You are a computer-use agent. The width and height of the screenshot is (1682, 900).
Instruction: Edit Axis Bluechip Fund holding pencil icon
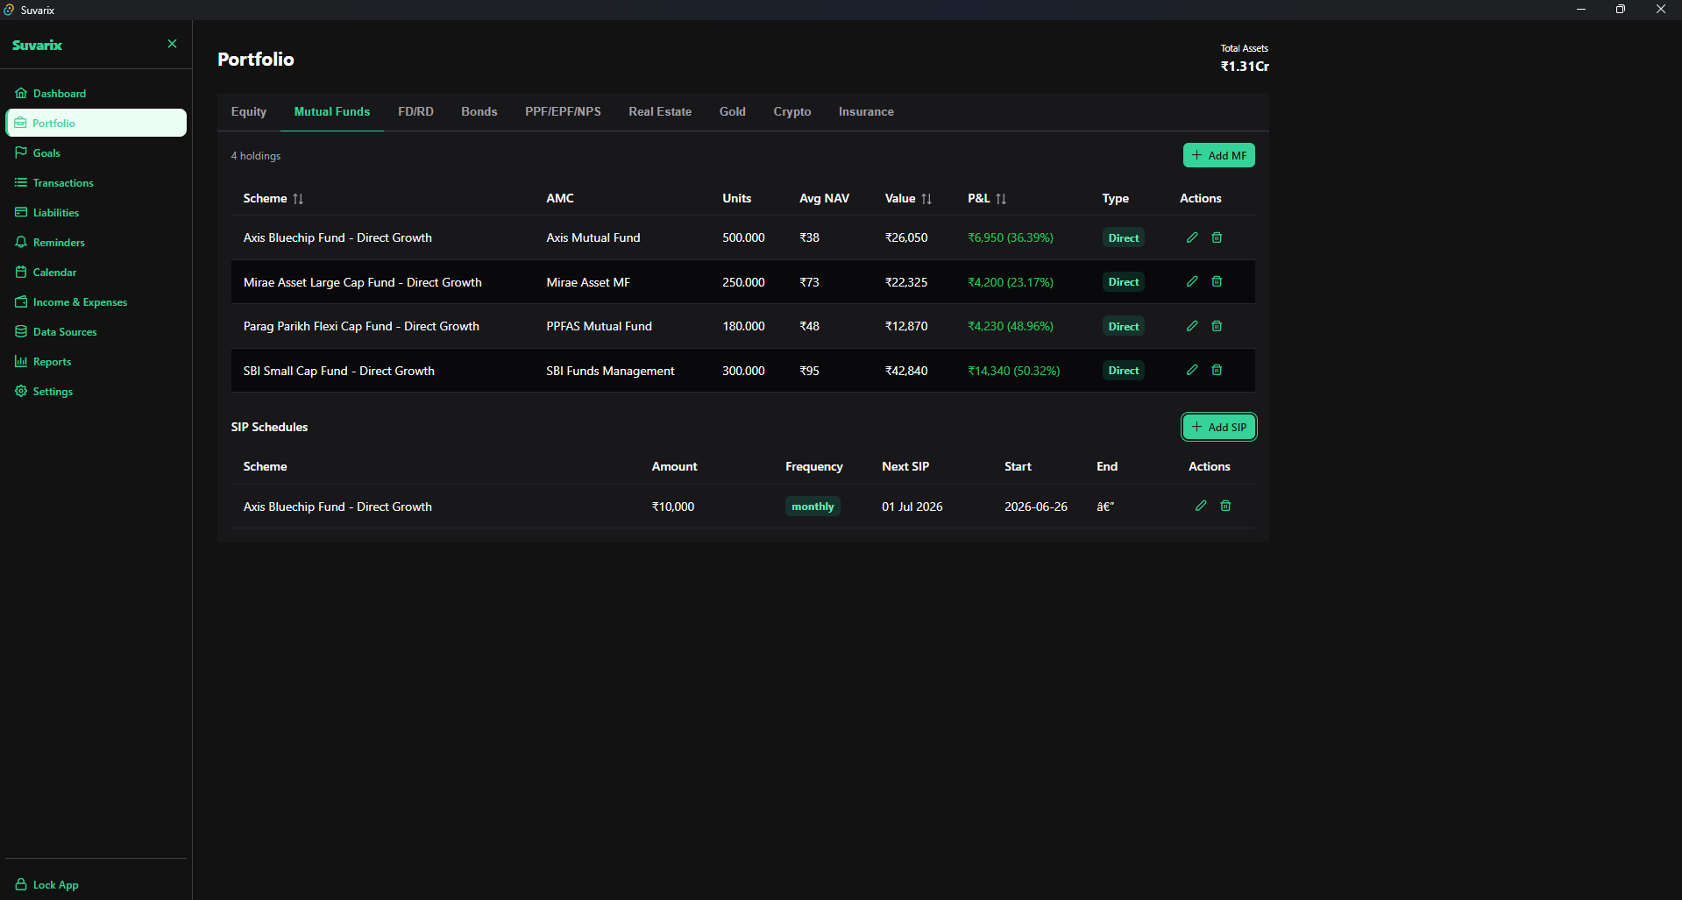point(1192,237)
